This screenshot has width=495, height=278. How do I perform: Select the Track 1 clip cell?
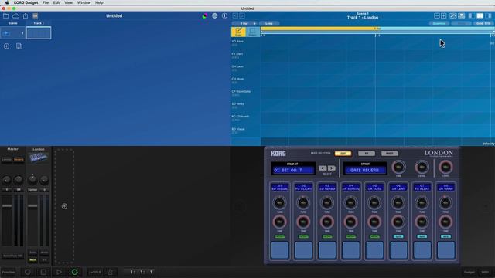[x=39, y=33]
